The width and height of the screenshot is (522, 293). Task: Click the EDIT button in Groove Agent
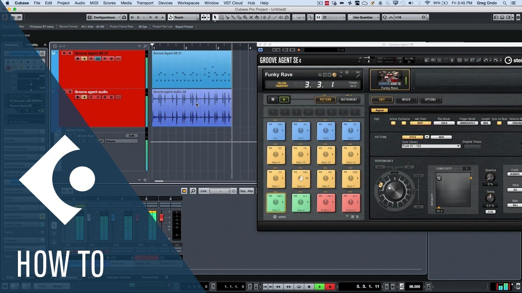382,99
